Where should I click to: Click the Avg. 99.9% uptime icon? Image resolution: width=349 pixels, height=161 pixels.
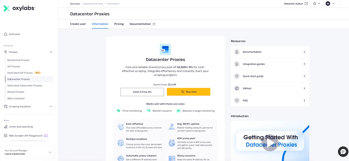click(x=172, y=127)
